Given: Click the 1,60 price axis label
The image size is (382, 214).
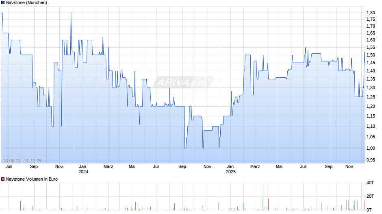Looking at the screenshot, I should [x=371, y=40].
